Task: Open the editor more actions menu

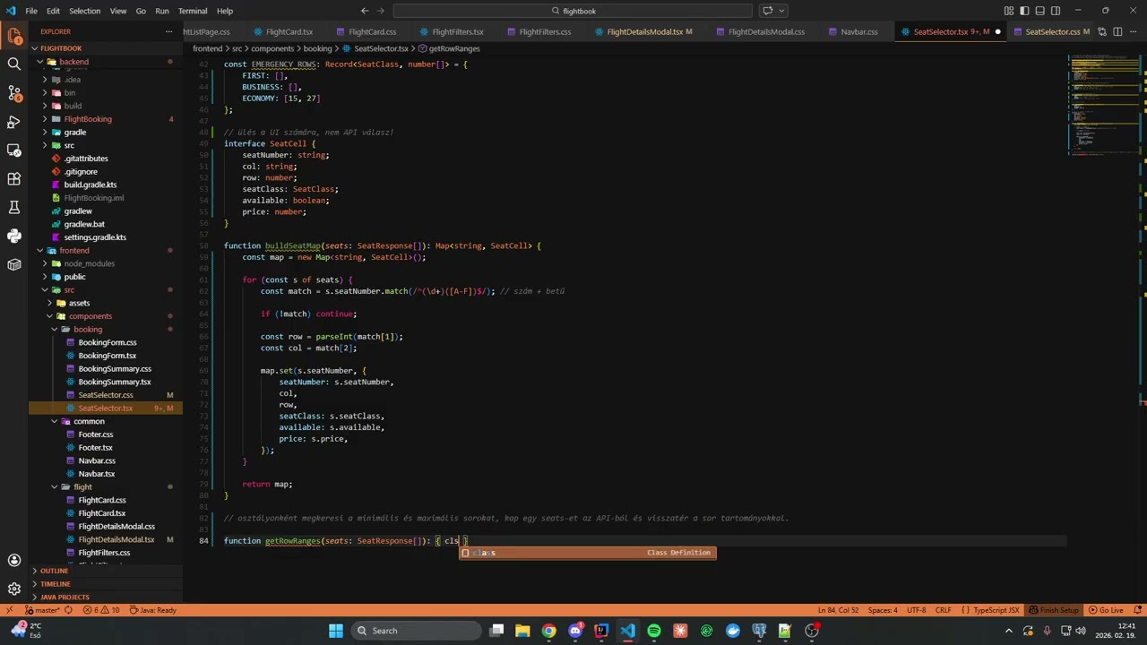Action: pos(1133,31)
